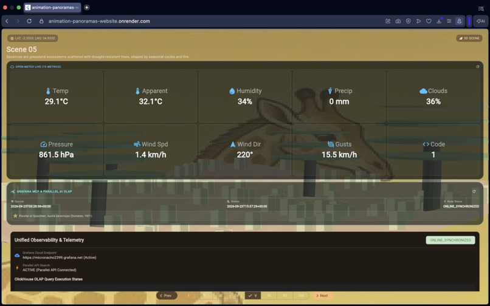Take a snapshot with the camera icon
The height and width of the screenshot is (306, 490).
398,21
